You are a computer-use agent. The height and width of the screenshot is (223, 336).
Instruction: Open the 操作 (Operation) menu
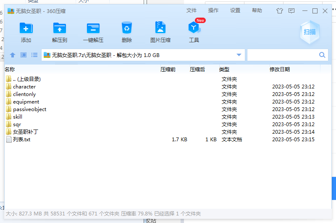coord(213,10)
